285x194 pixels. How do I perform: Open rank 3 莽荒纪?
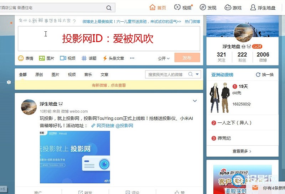(224, 138)
